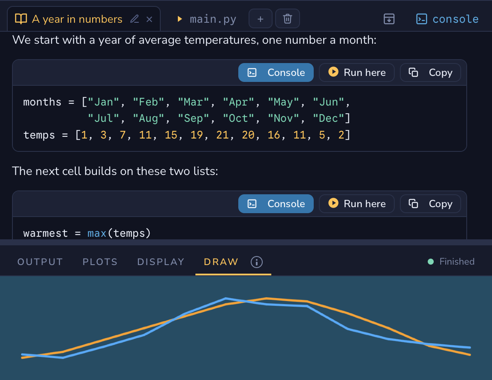Screen dimensions: 492x380
Task: Send warmest code cell to Console
Action: click(276, 204)
